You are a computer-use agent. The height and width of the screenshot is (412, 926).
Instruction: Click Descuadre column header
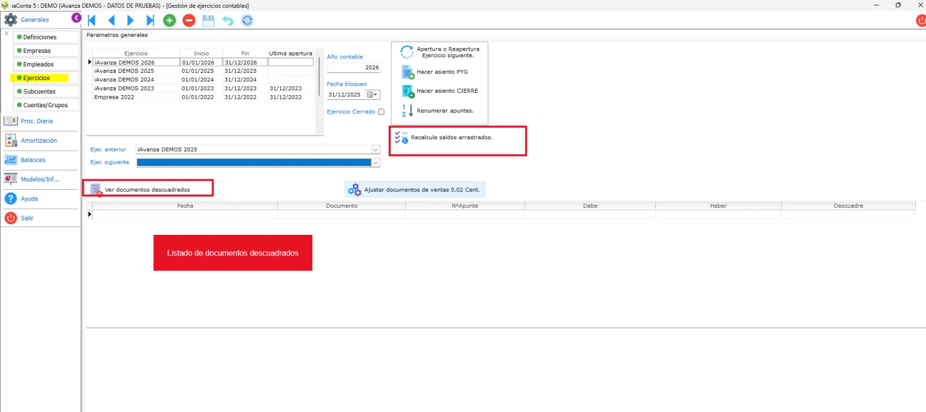[848, 205]
